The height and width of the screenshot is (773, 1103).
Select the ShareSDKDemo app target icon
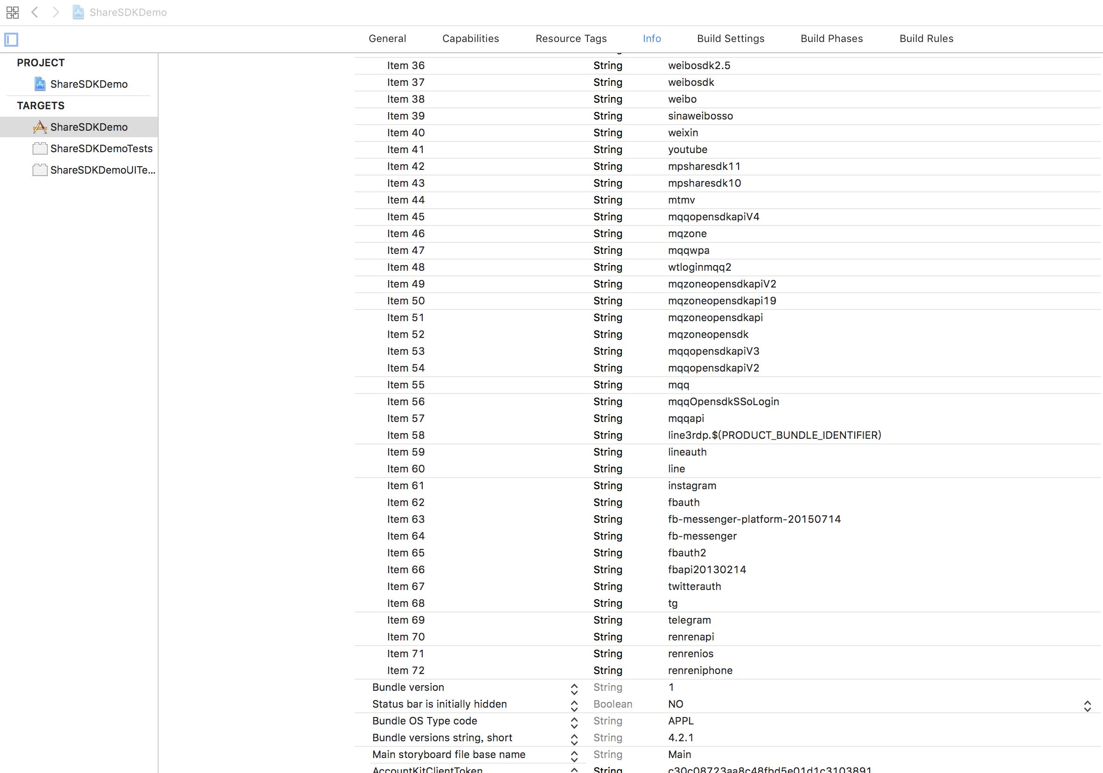[x=40, y=127]
